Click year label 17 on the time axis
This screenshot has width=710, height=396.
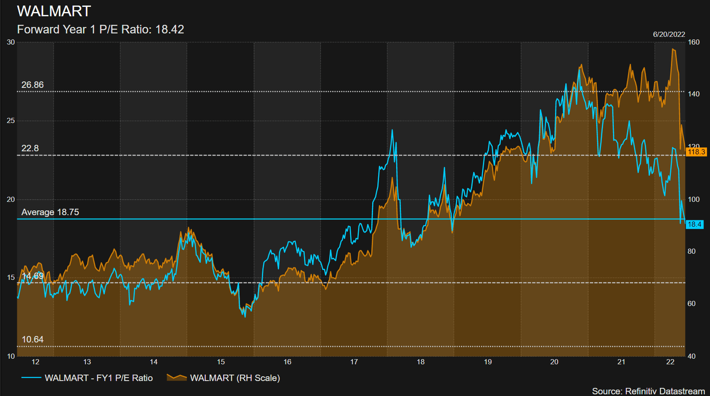(x=354, y=362)
